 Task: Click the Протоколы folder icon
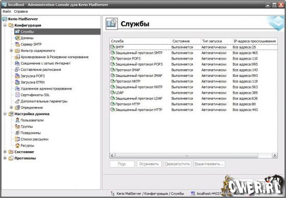(x=11, y=158)
